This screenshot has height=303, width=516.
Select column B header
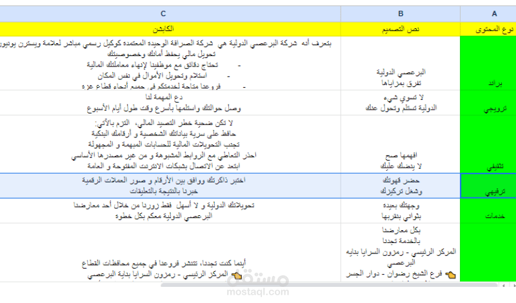(x=401, y=14)
